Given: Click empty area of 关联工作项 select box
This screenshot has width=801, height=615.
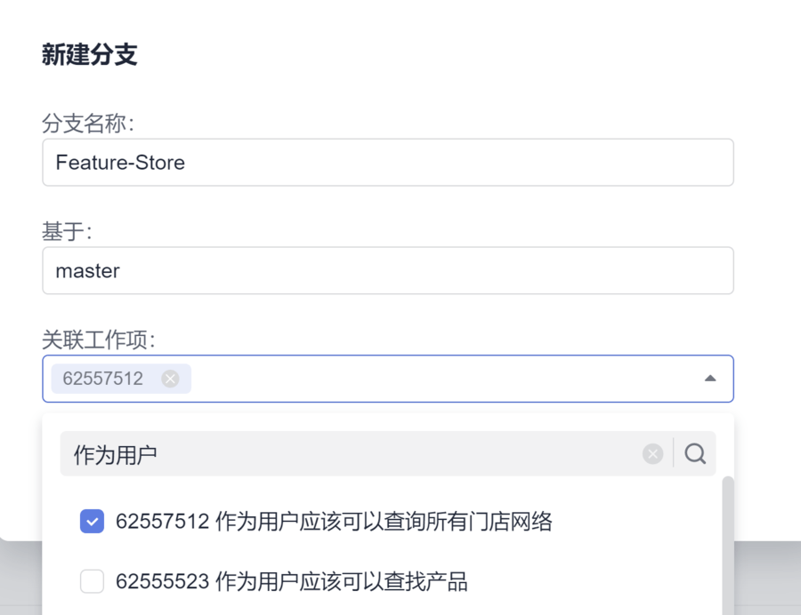Looking at the screenshot, I should (x=445, y=379).
